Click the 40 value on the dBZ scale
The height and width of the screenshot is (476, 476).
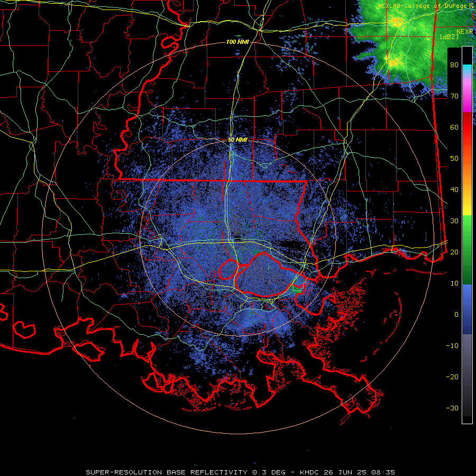(x=454, y=190)
